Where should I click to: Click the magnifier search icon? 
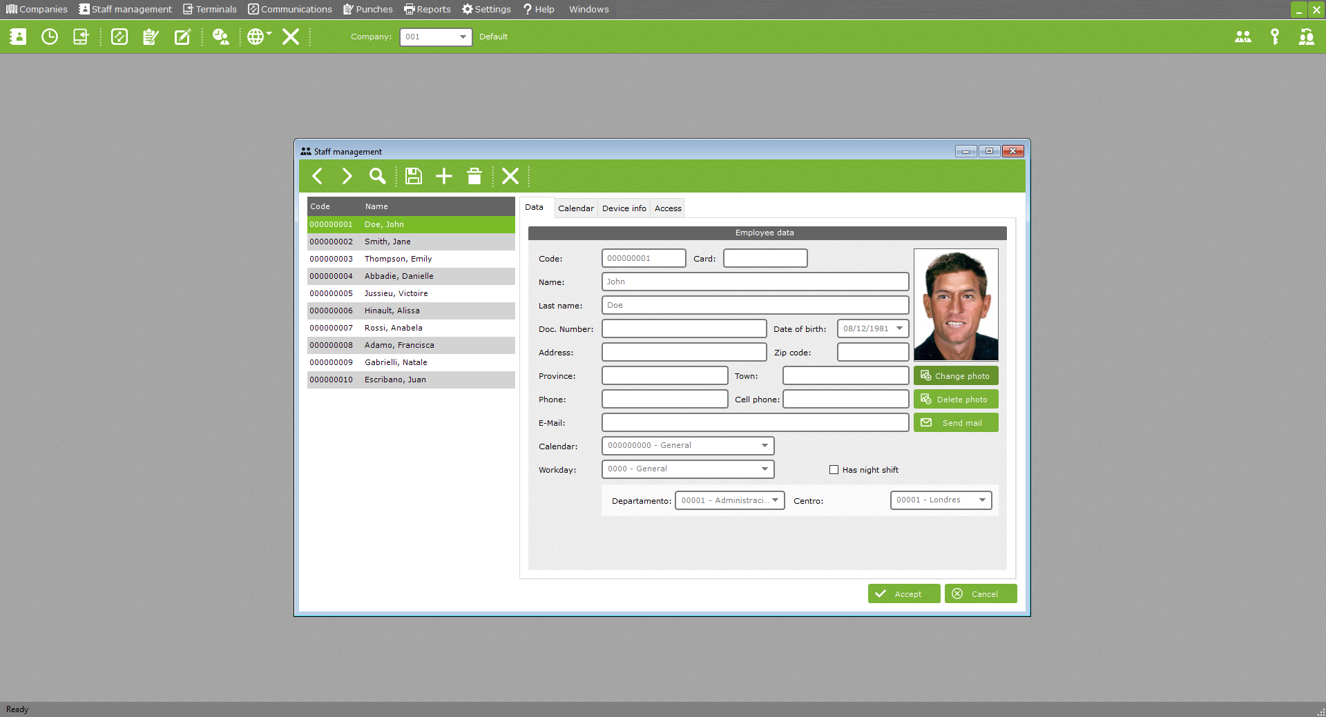coord(377,177)
